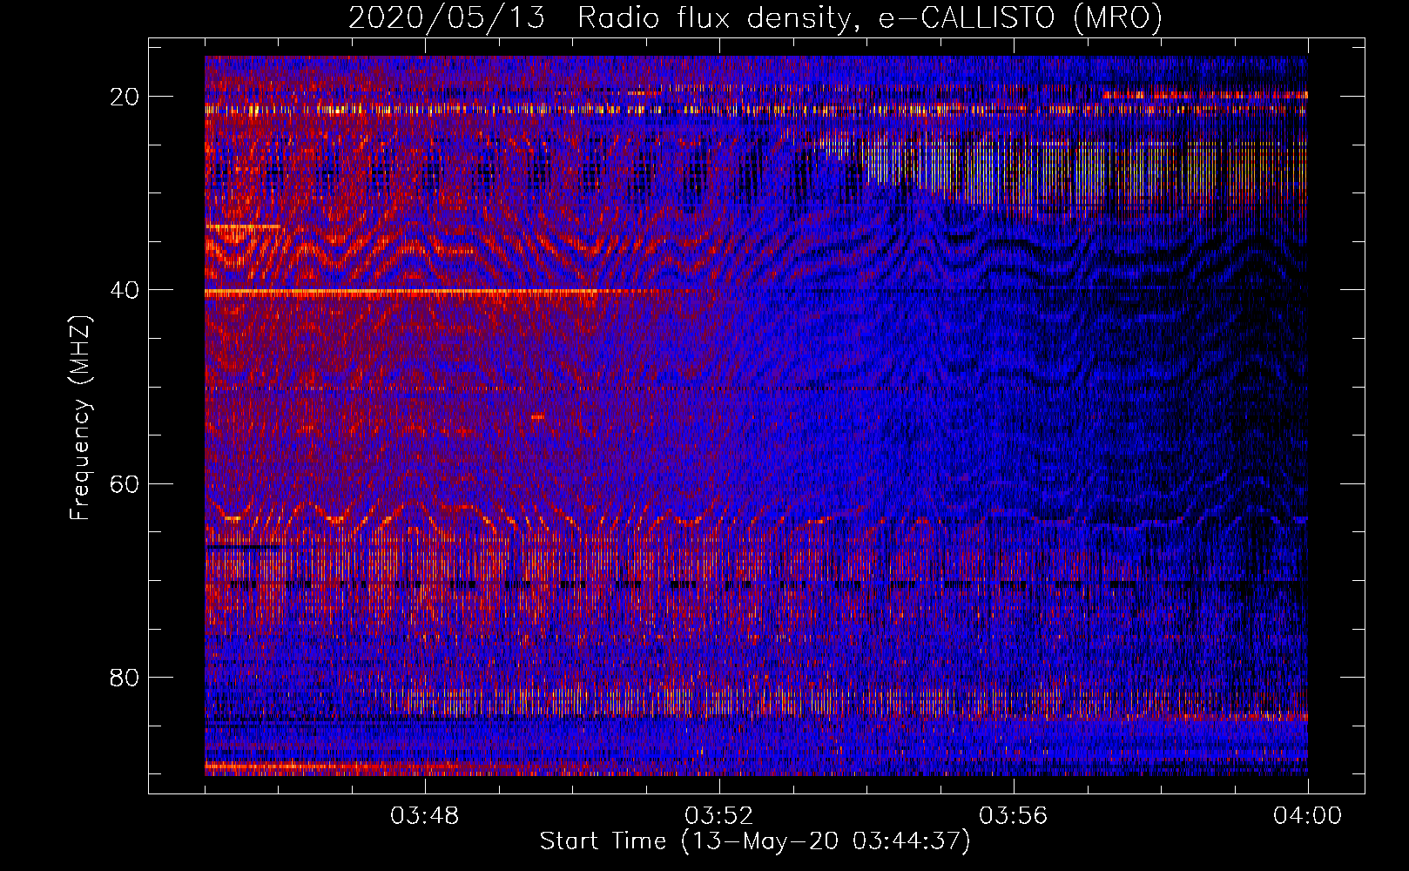Click the time tick label '03:52'

tap(719, 816)
